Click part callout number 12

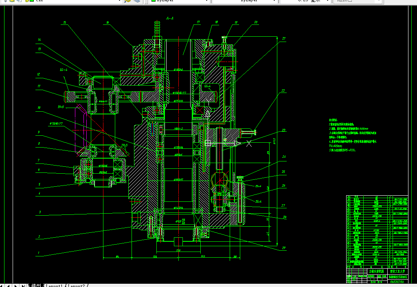(x=39, y=75)
